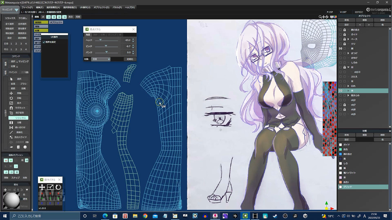Image resolution: width=392 pixels, height=220 pixels.
Task: Click the move arrows icon in 操作パネル
Action: pyautogui.click(x=42, y=187)
